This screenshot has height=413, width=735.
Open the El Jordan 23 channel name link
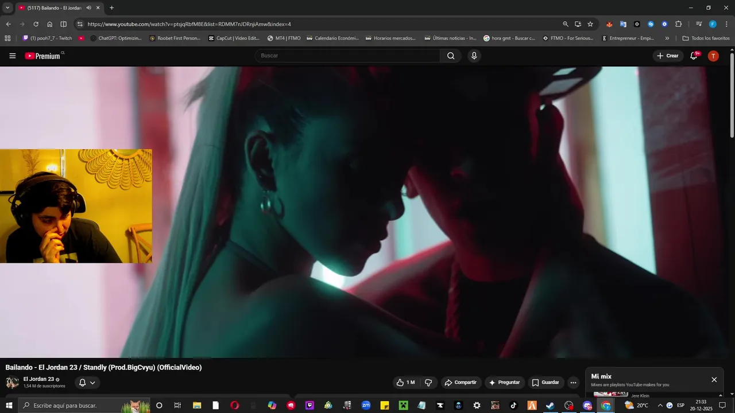click(x=38, y=379)
